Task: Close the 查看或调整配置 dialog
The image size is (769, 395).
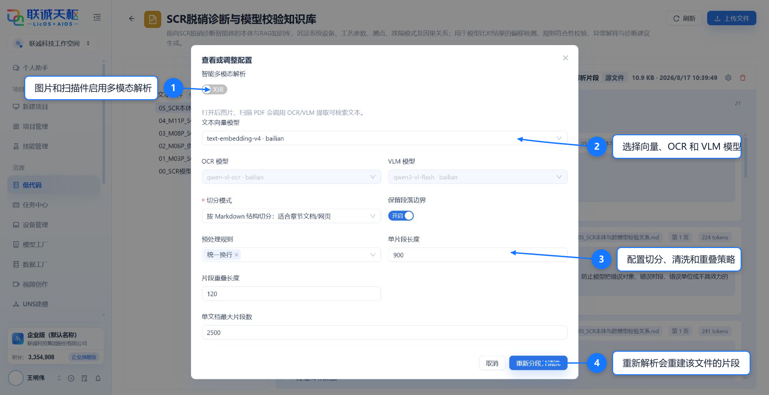Action: point(565,58)
